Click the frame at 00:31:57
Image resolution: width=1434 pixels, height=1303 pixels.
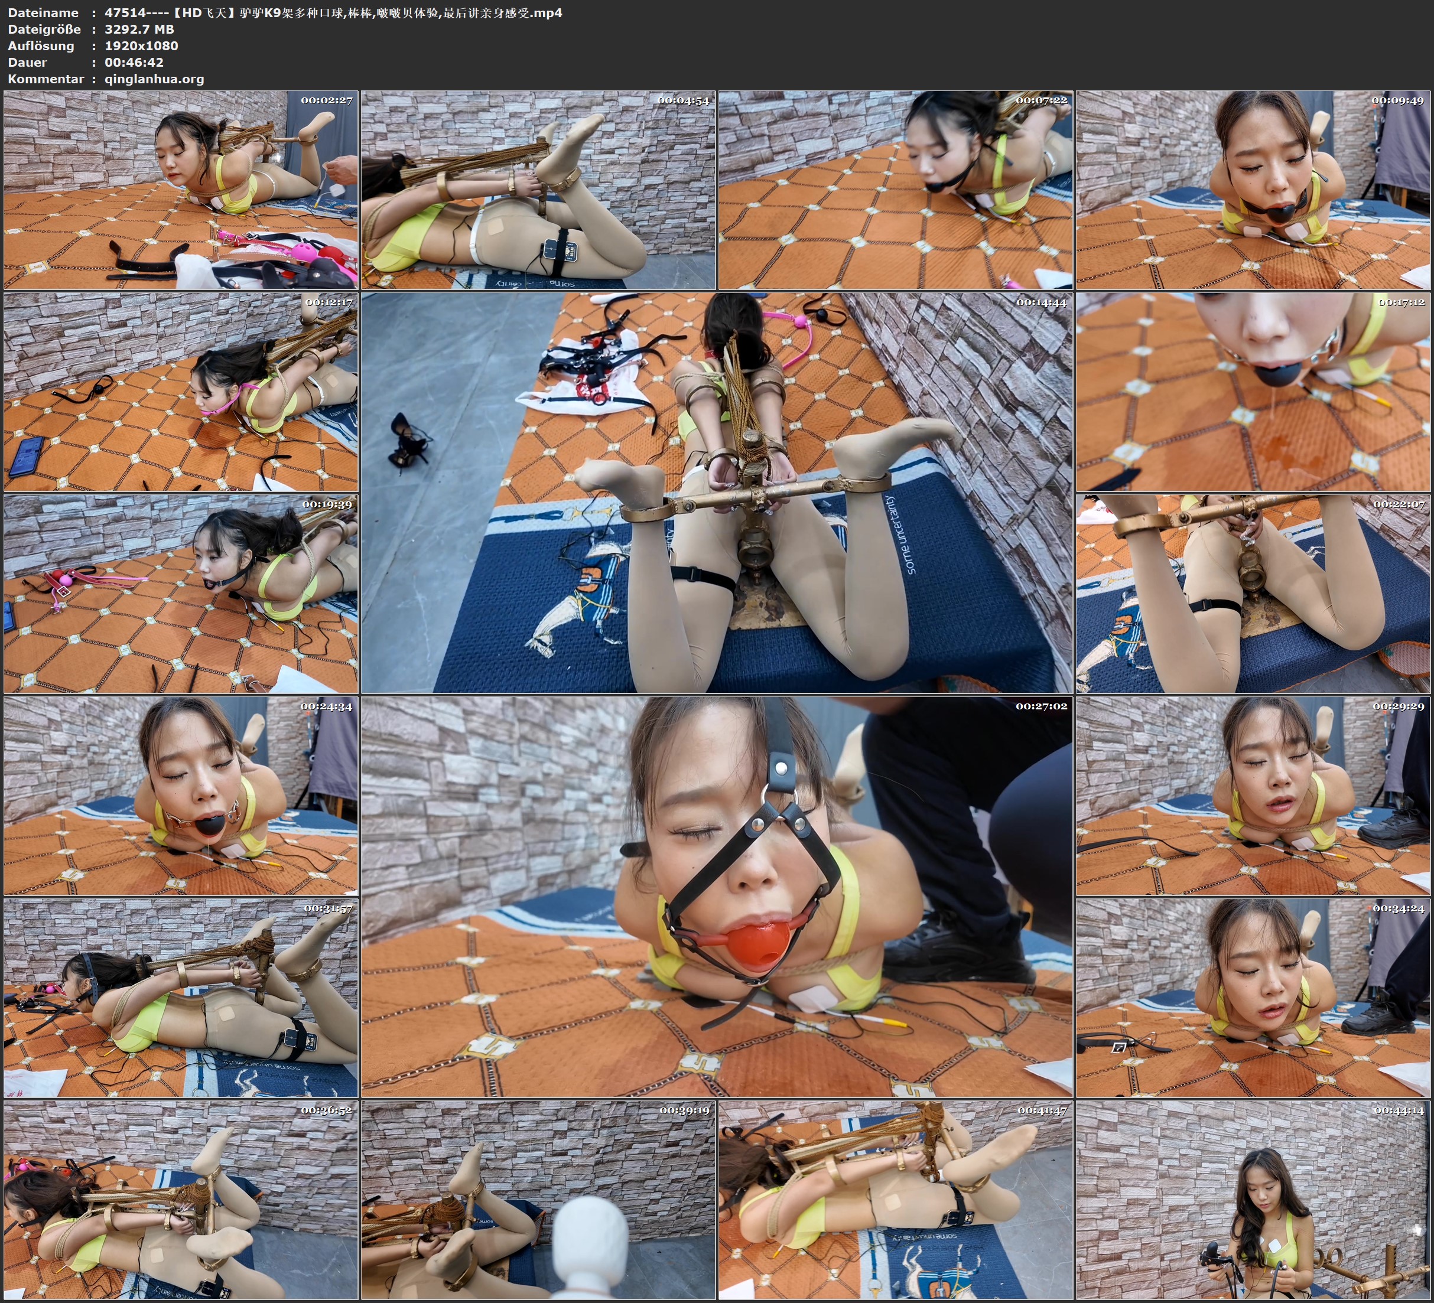point(181,998)
